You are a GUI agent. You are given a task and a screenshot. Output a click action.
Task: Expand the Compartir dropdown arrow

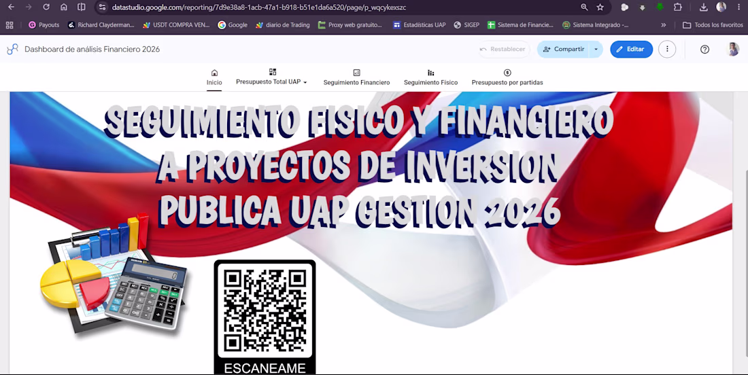pyautogui.click(x=596, y=49)
